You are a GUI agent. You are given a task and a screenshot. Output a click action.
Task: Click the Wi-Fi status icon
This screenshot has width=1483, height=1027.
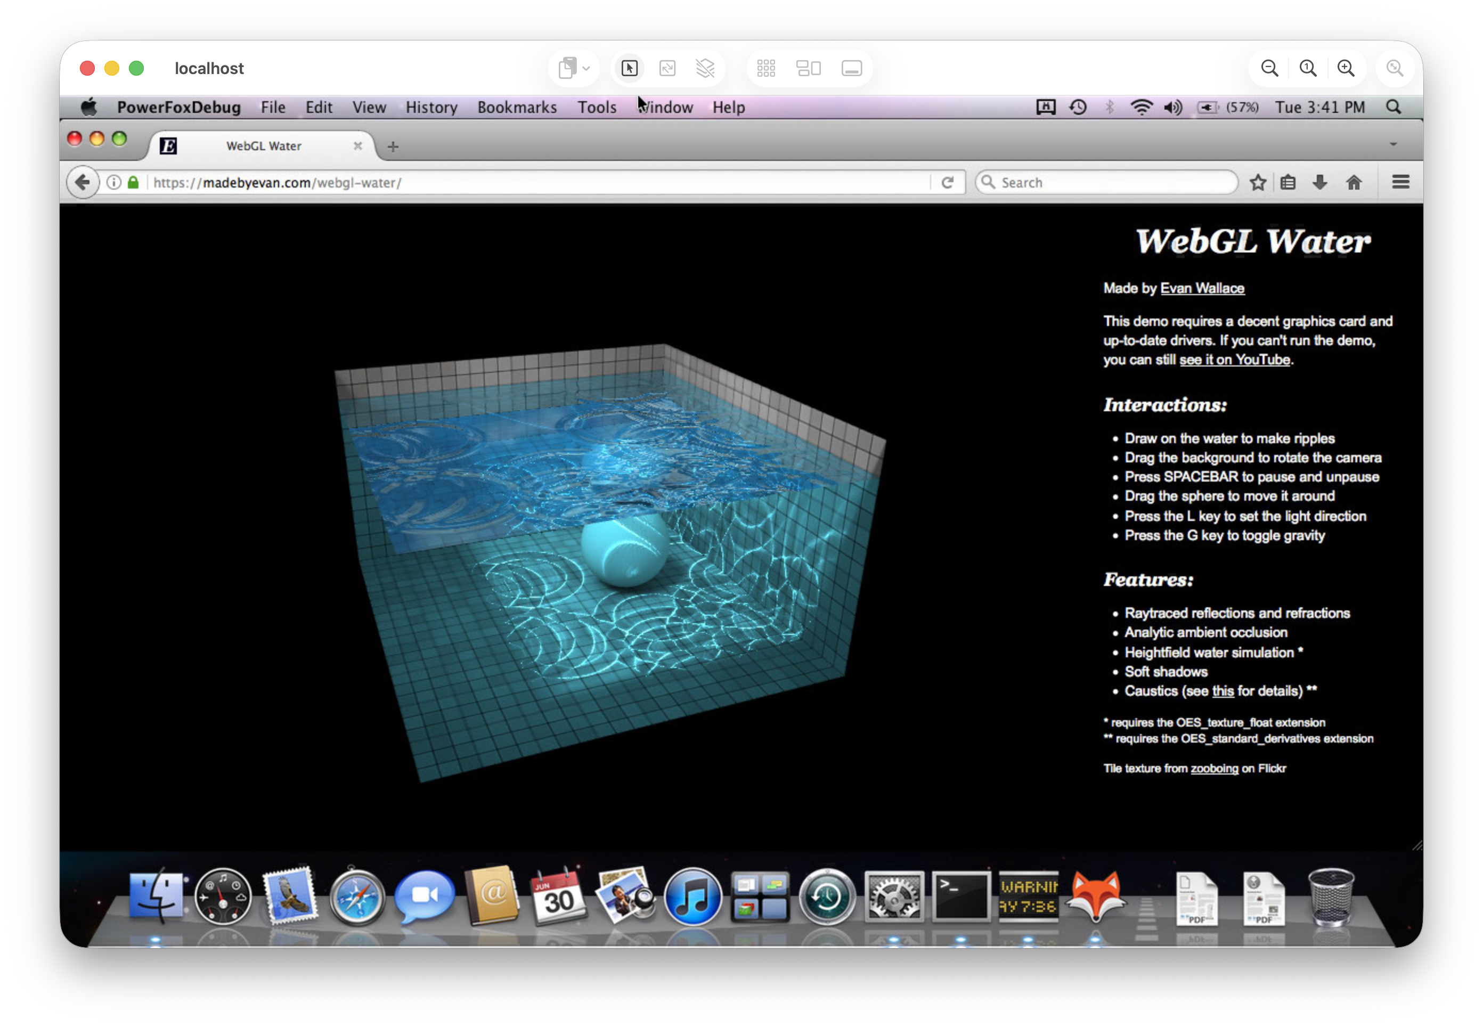1140,108
